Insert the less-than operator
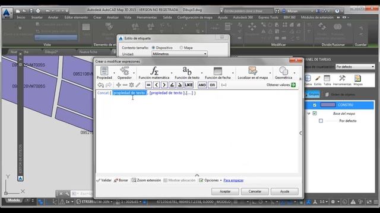 click(x=156, y=85)
